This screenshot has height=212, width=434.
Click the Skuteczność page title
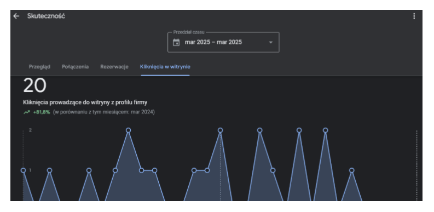click(46, 16)
